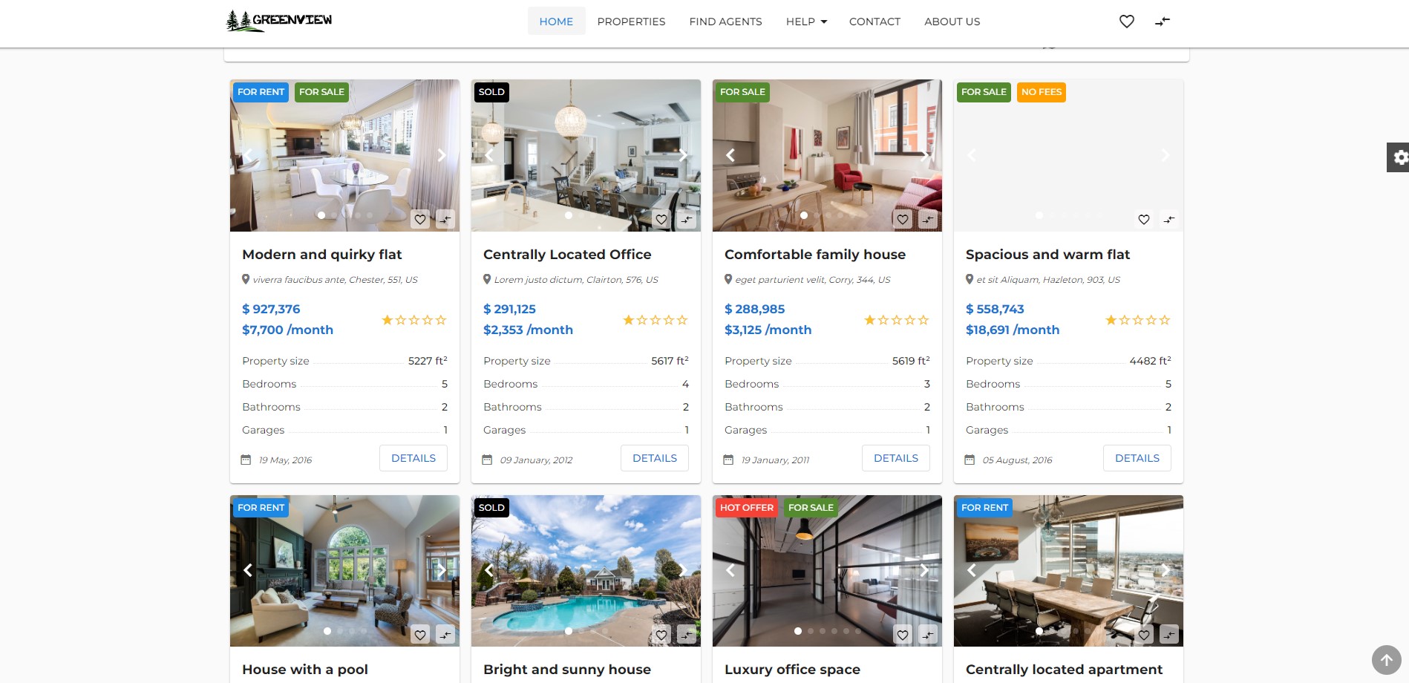Image resolution: width=1409 pixels, height=683 pixels.
Task: Add Luxury office space to compare
Action: pyautogui.click(x=927, y=635)
